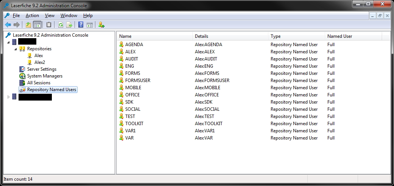Open All Sessions node
Screen dimensions: 394x186
coord(39,82)
